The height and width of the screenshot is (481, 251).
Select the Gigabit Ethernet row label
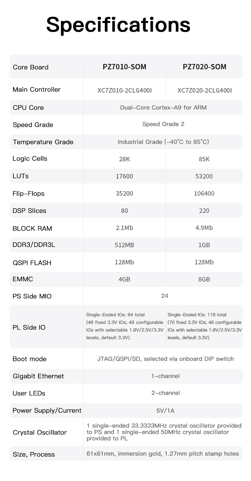point(38,376)
